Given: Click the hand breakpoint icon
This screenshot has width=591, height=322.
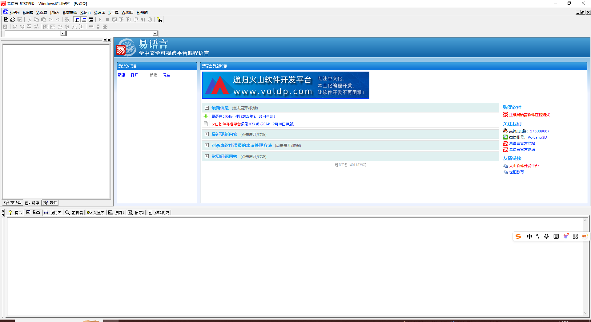Looking at the screenshot, I should click(150, 20).
